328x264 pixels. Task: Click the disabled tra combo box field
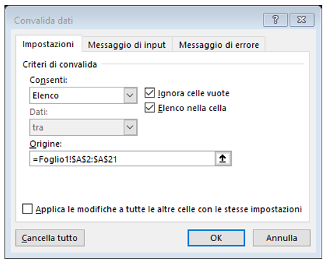pos(77,127)
